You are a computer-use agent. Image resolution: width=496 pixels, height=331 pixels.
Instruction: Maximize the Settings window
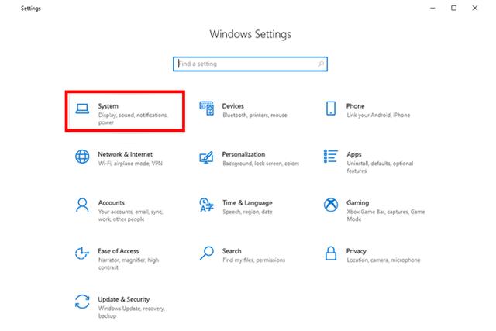point(453,9)
